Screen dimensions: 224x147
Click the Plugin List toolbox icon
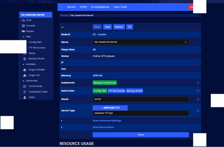tap(25, 75)
